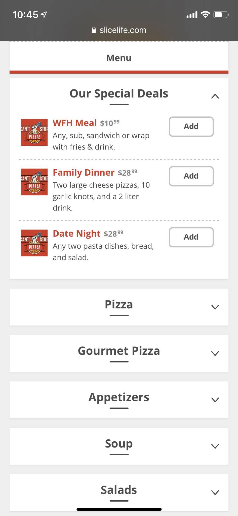The image size is (238, 516).
Task: Tap the Wi-Fi status icon
Action: click(205, 15)
